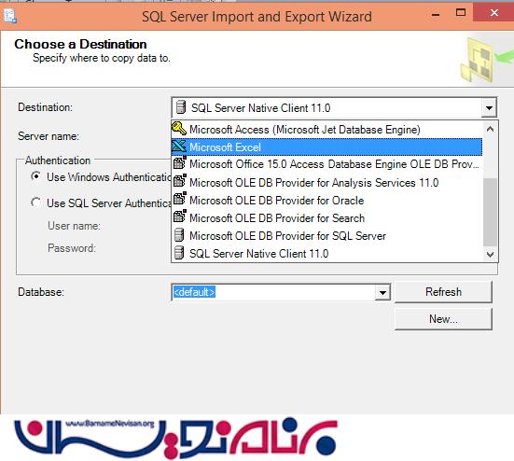Click the New... database button
This screenshot has height=461, width=514.
coord(443,319)
